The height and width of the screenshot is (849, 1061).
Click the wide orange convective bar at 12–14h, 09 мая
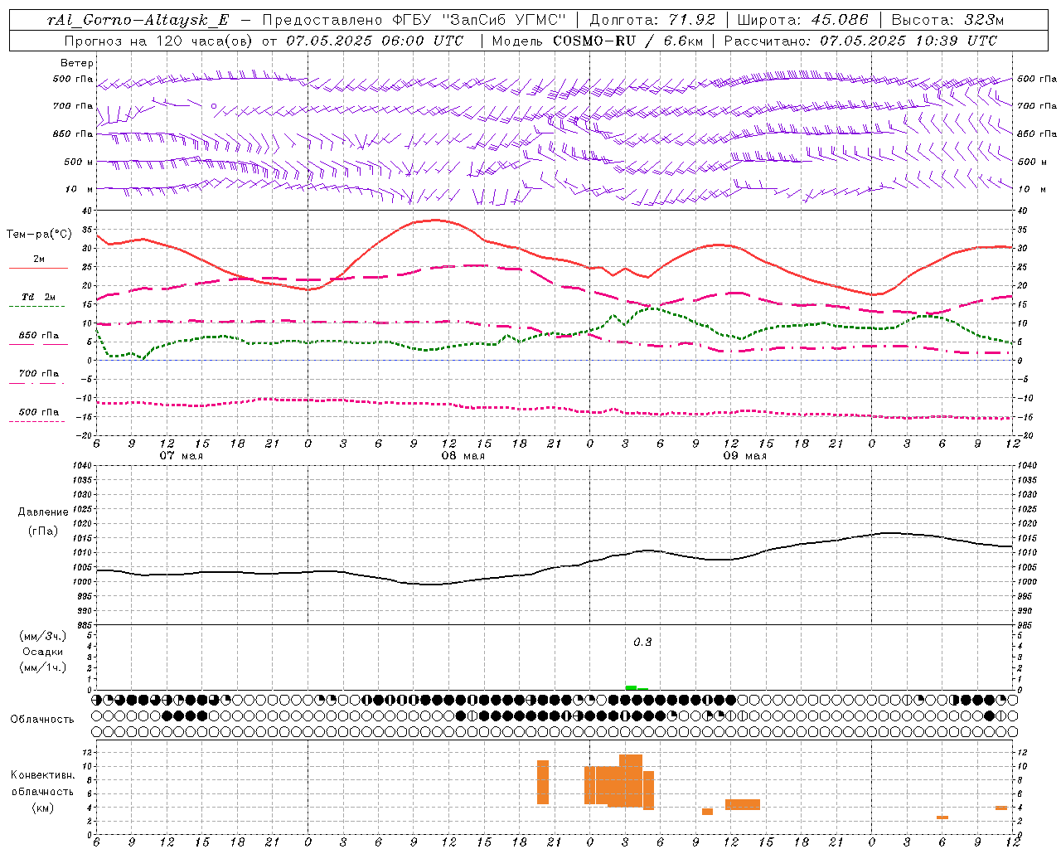tap(743, 804)
